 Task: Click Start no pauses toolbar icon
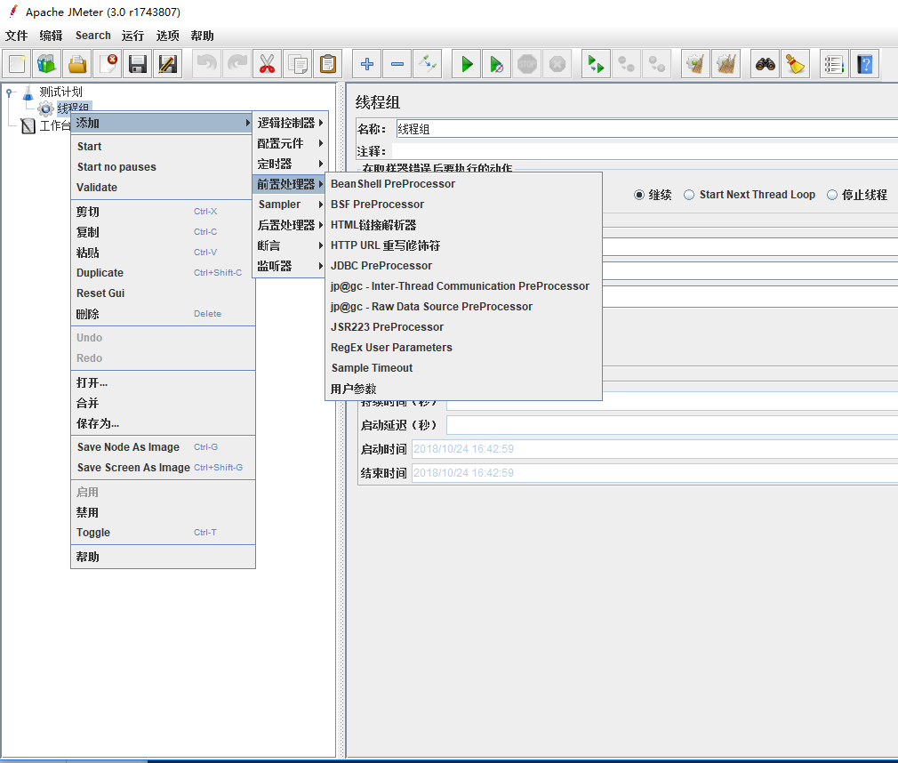pos(496,64)
